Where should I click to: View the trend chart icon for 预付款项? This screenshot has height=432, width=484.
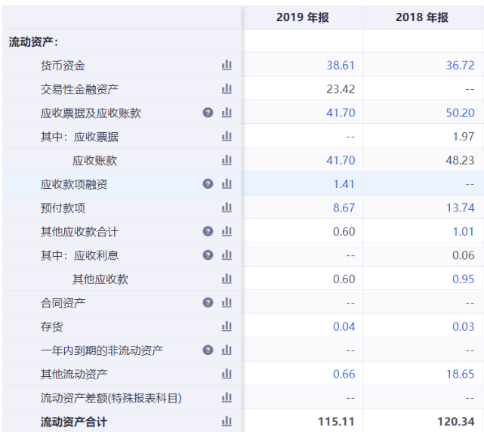tap(227, 208)
